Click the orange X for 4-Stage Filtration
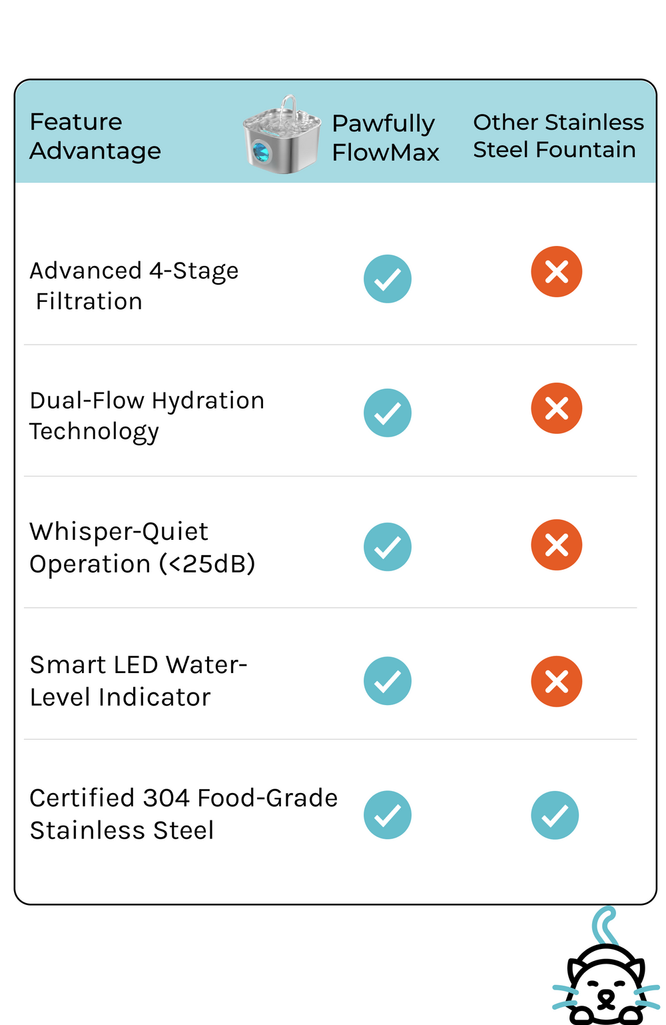 557,272
